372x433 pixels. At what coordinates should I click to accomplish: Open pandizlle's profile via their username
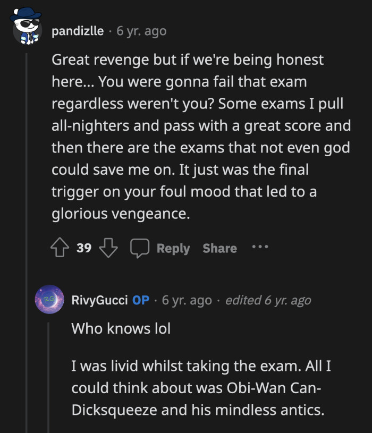coord(77,31)
